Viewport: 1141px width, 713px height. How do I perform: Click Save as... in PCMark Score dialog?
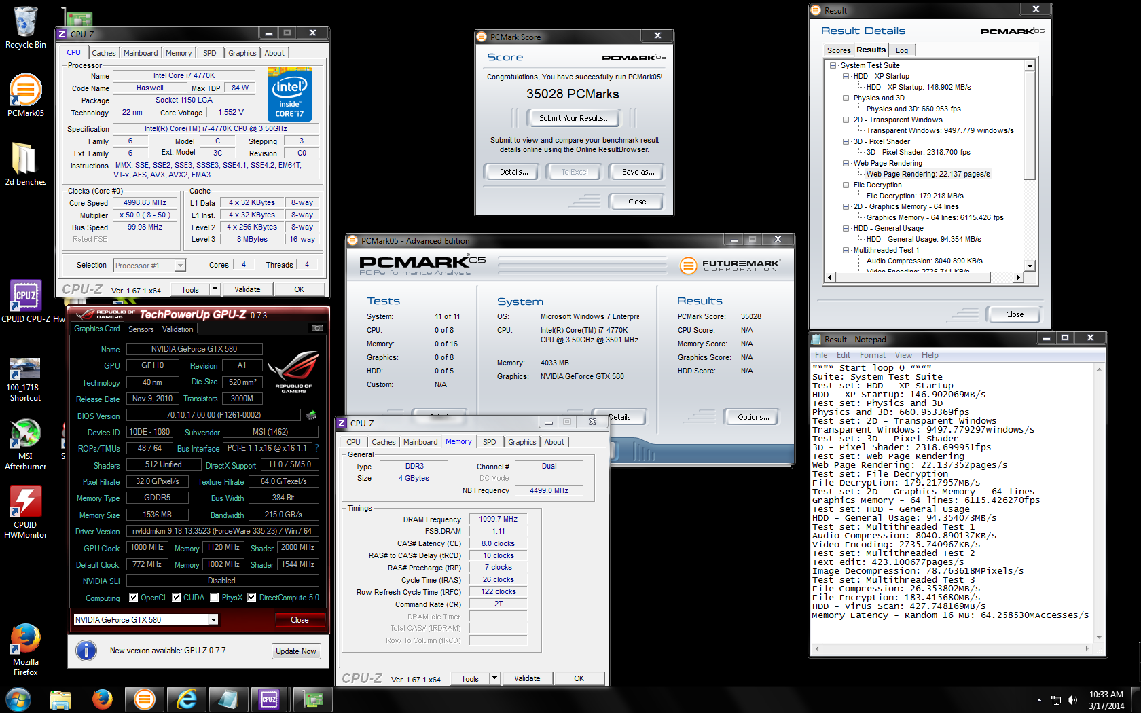638,172
